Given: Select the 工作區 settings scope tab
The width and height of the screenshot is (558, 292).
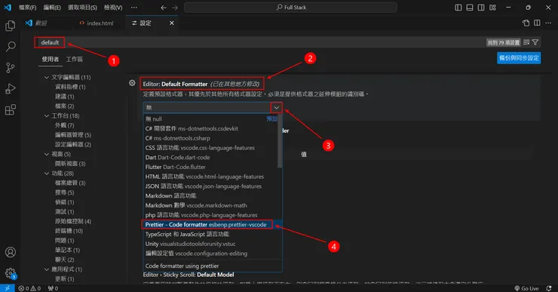Looking at the screenshot, I should coord(75,59).
